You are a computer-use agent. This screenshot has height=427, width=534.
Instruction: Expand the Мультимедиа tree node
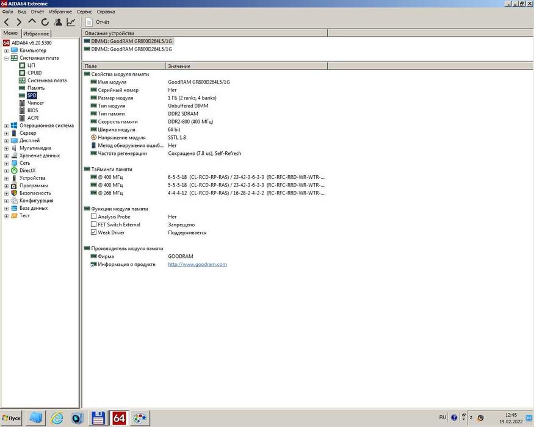click(x=6, y=148)
